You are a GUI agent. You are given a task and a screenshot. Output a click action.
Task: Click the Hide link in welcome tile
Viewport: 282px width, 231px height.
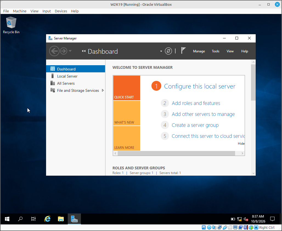[x=241, y=144]
